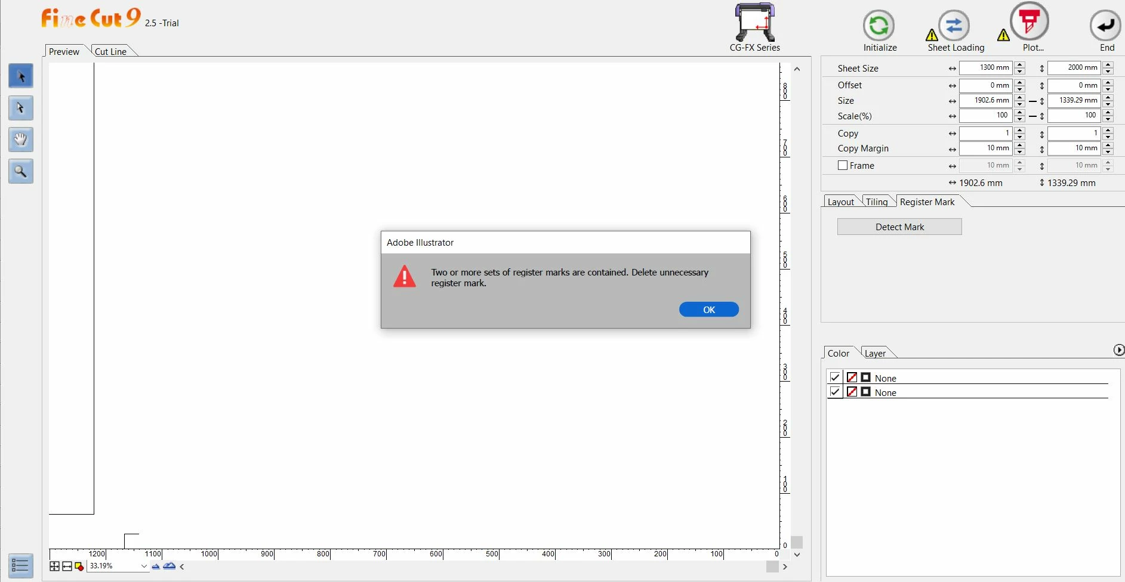Click fill square in upper None row
The height and width of the screenshot is (582, 1125).
pyautogui.click(x=866, y=377)
